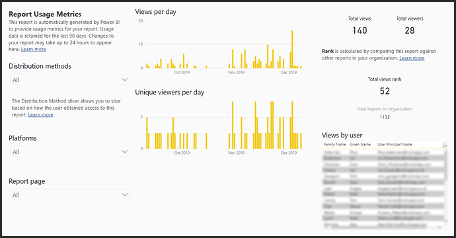Click the Report page chevron arrow

(124, 194)
